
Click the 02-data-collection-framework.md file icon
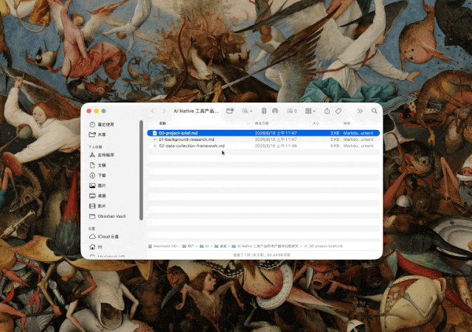point(155,146)
